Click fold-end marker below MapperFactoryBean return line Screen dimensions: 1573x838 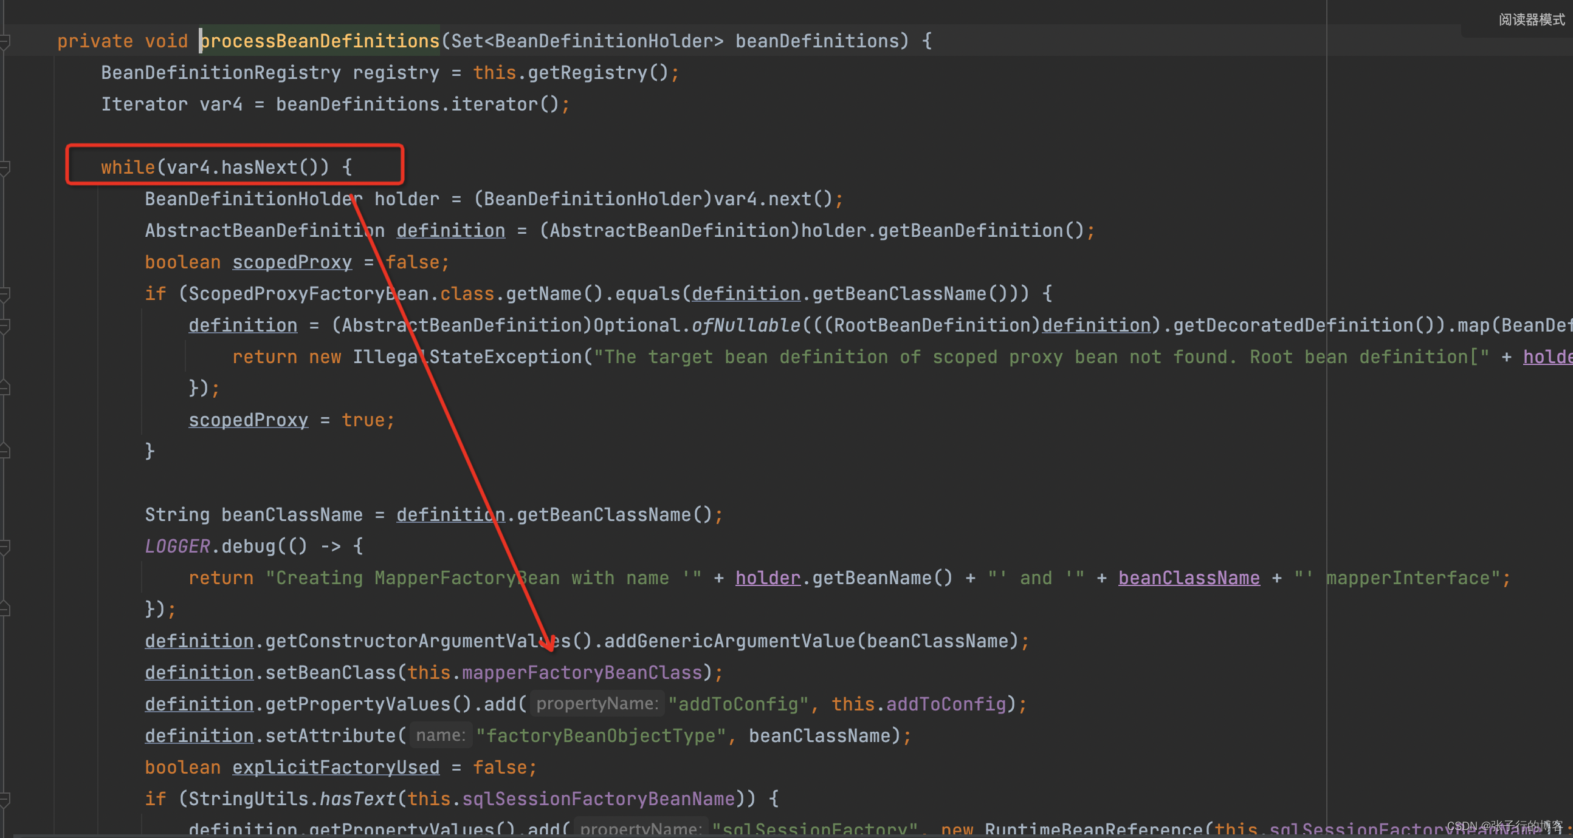point(5,609)
